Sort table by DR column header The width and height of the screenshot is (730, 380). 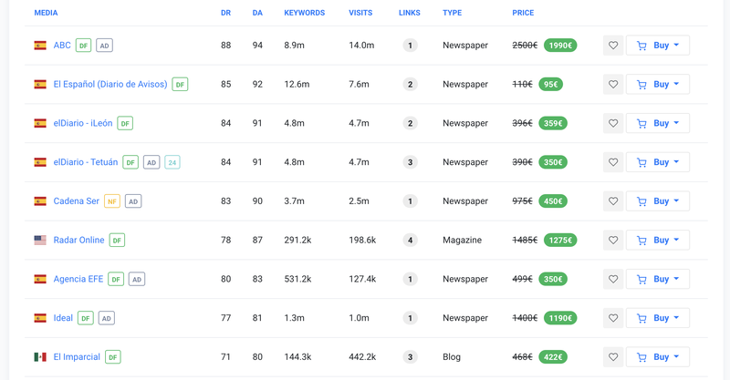(x=225, y=13)
